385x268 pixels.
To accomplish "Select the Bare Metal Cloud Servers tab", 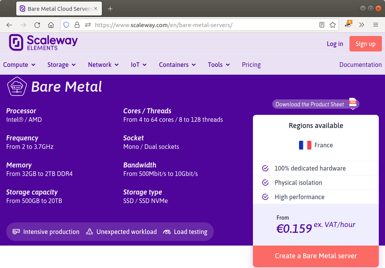I will [59, 9].
